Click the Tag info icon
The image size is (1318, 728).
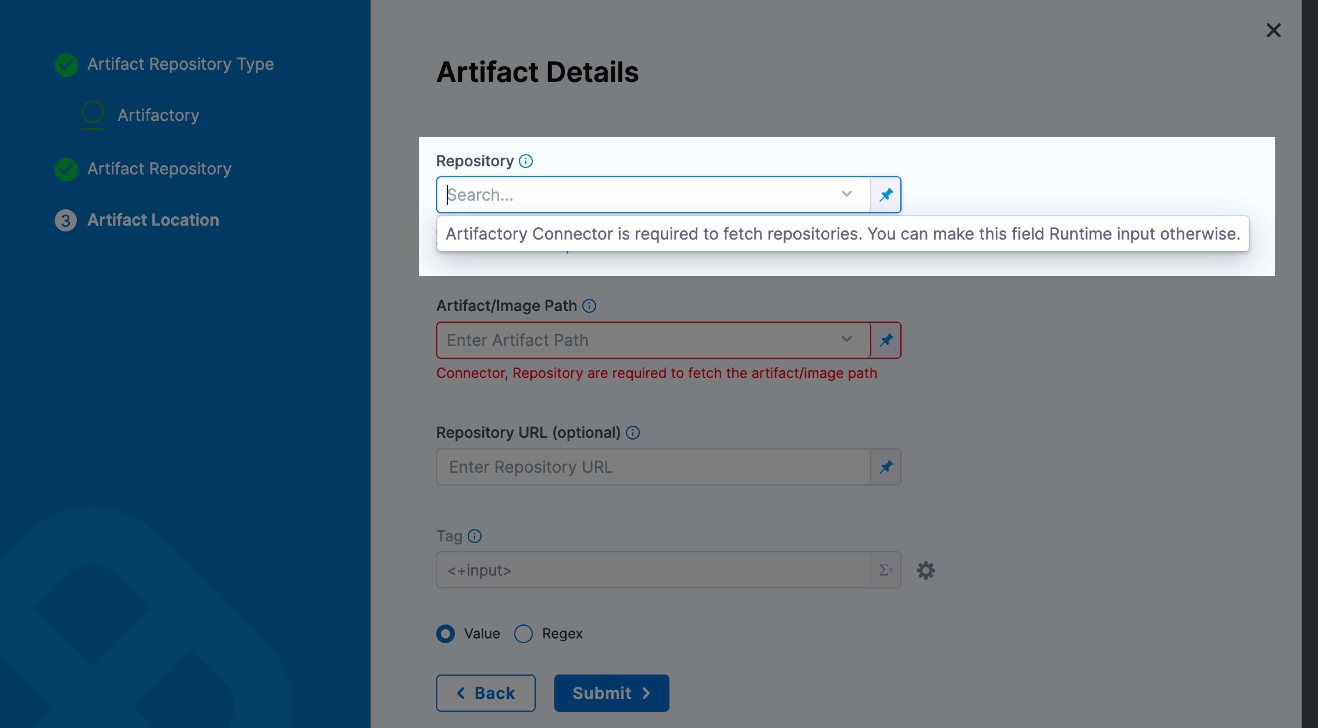point(475,536)
